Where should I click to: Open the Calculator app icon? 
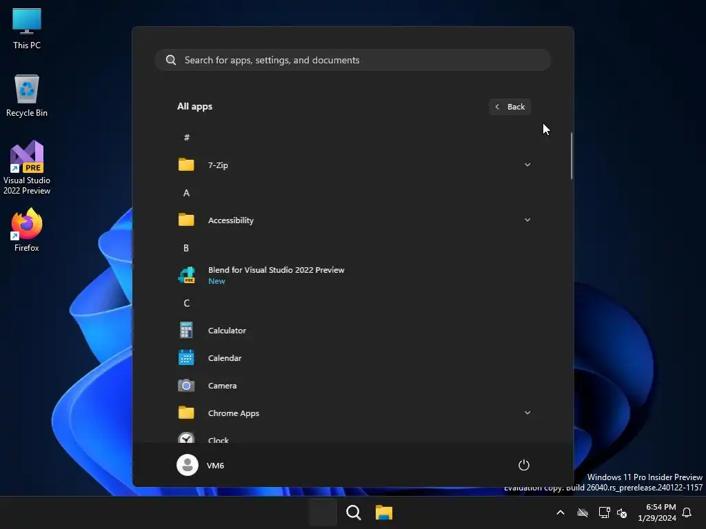coord(186,330)
